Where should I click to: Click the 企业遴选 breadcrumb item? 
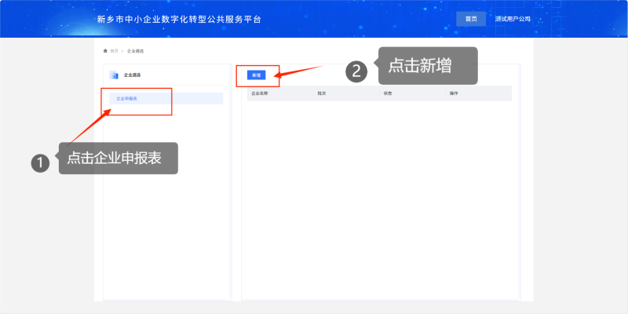click(135, 51)
